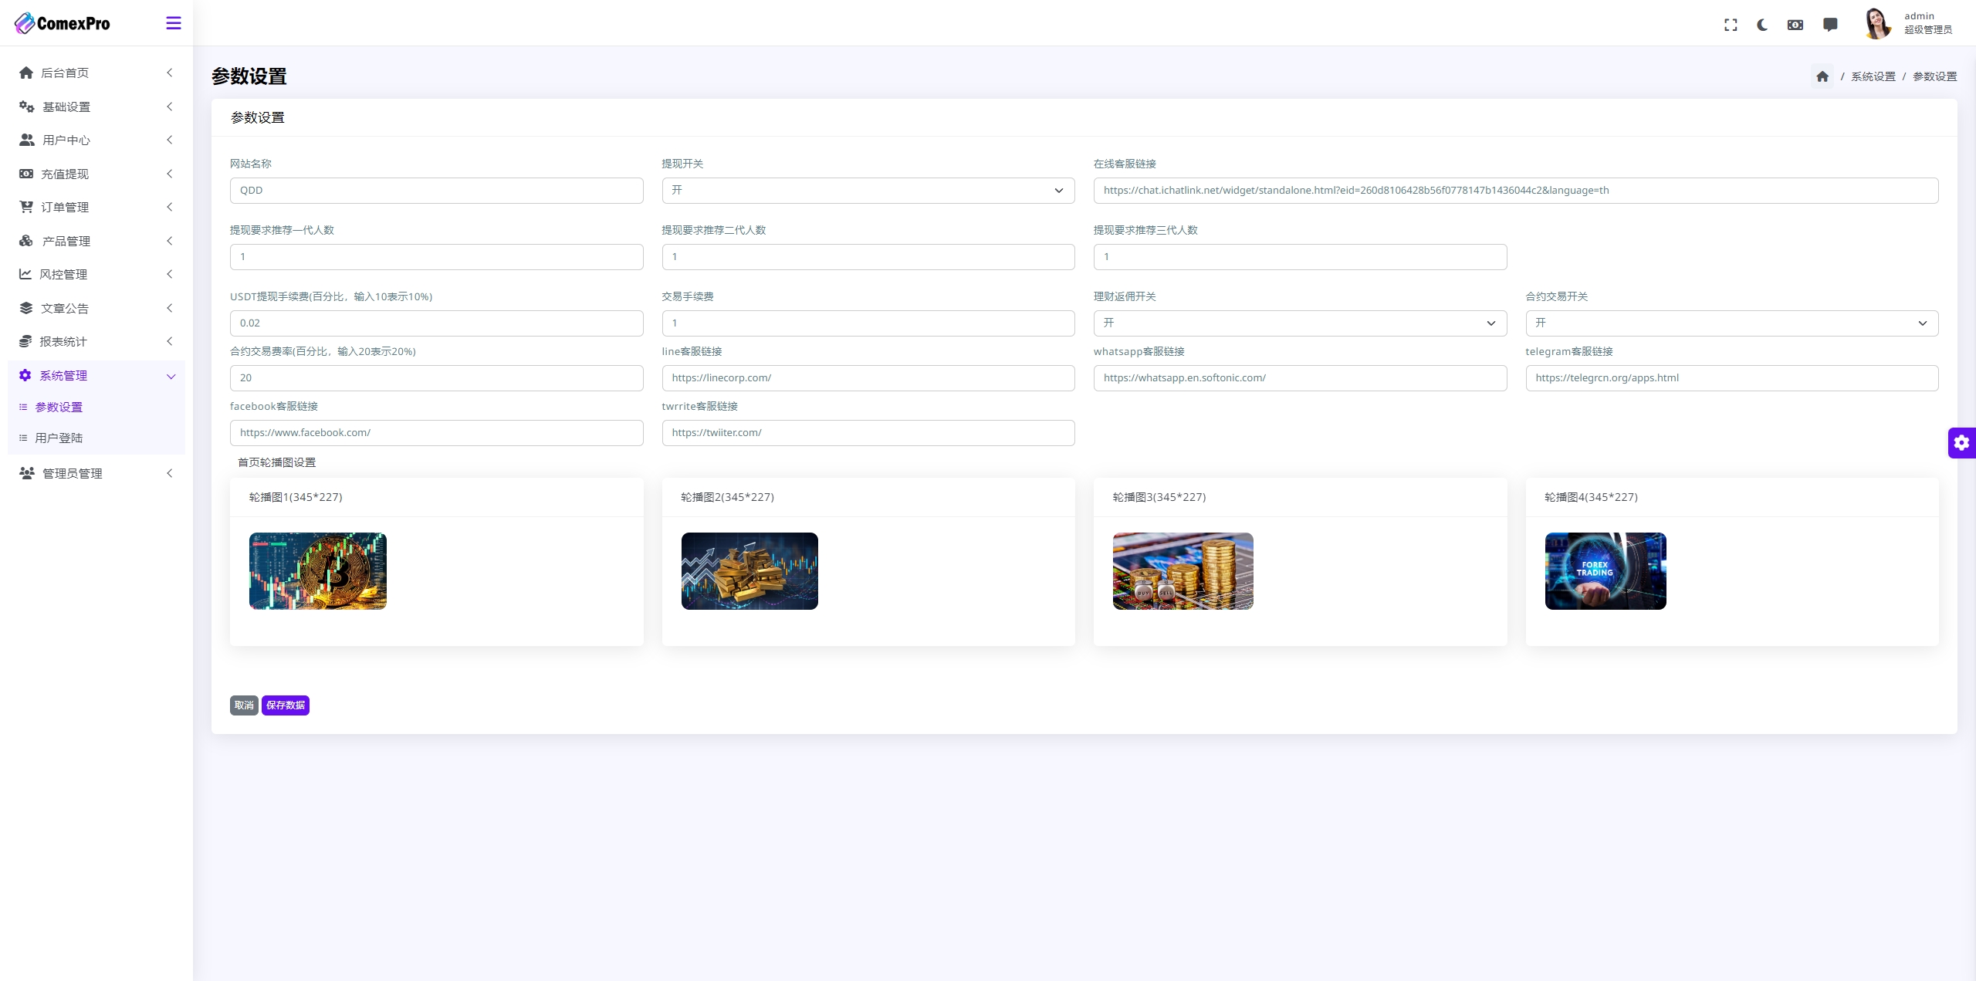1976x981 pixels.
Task: Toggle the 理财返佣开关 dropdown
Action: (x=1299, y=323)
